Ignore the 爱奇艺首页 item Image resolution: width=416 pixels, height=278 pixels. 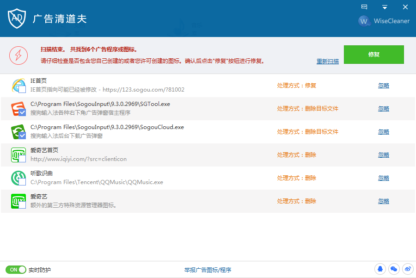(383, 155)
